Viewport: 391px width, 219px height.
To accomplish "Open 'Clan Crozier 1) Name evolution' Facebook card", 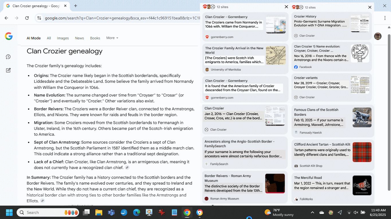I will pyautogui.click(x=332, y=57).
